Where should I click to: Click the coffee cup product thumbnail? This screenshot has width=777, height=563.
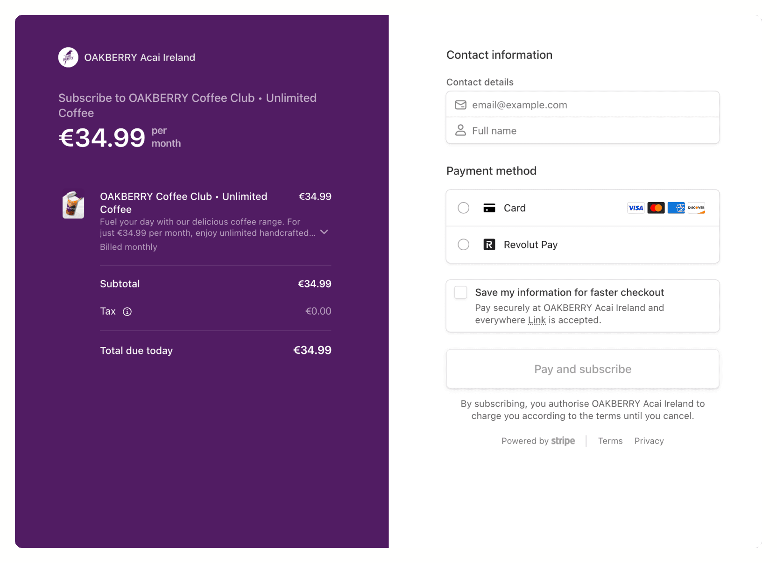tap(73, 205)
